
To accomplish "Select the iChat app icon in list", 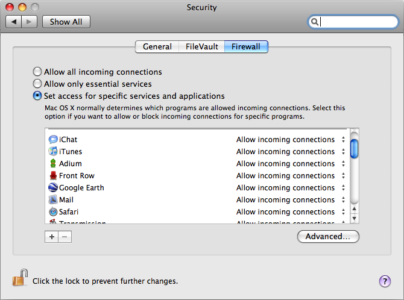I will 53,139.
